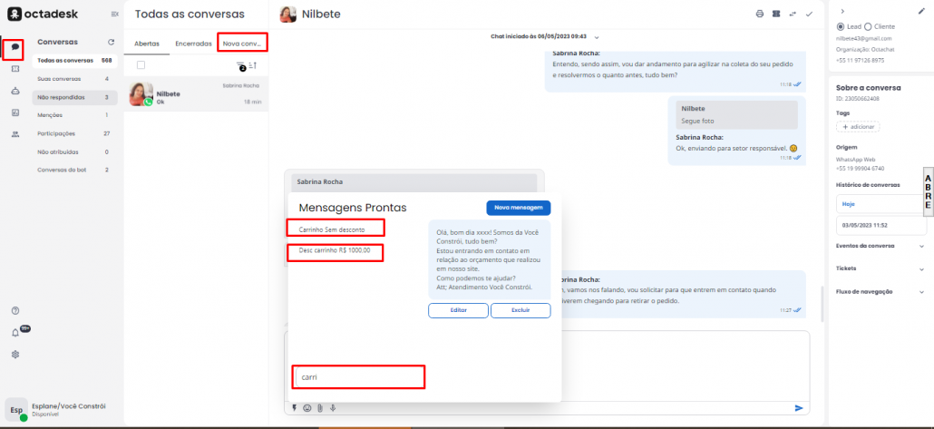Switch to the Encerradas tab
The width and height of the screenshot is (934, 429).
192,43
